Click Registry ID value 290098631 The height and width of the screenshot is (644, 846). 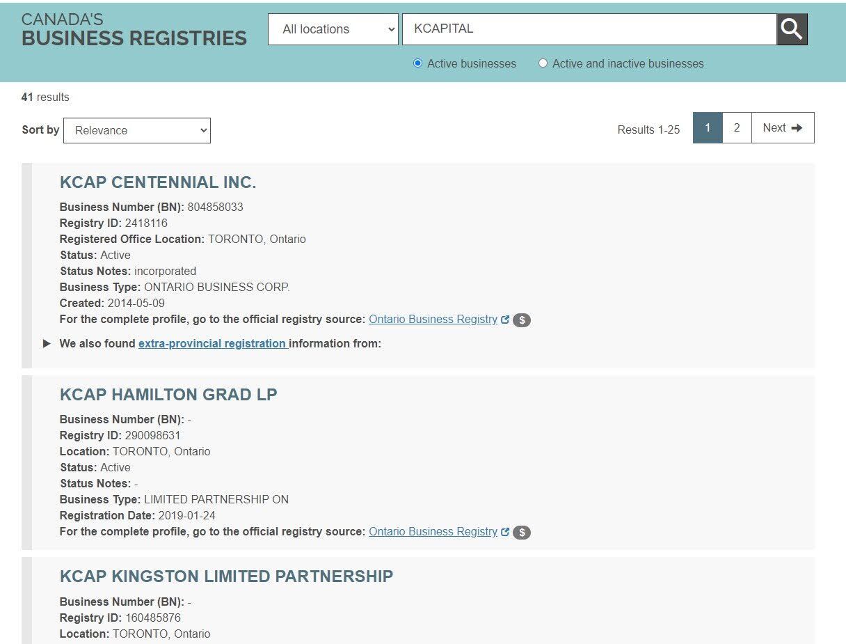152,436
